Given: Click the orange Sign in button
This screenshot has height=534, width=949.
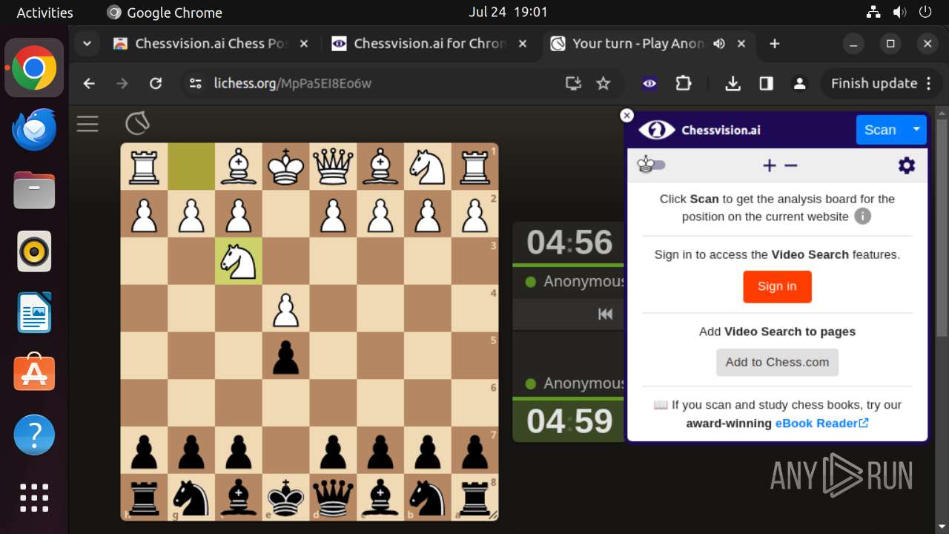Looking at the screenshot, I should 777,286.
